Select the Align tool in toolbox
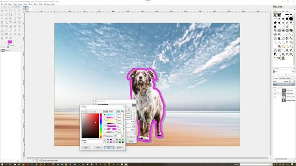 pyautogui.click(x=11, y=18)
